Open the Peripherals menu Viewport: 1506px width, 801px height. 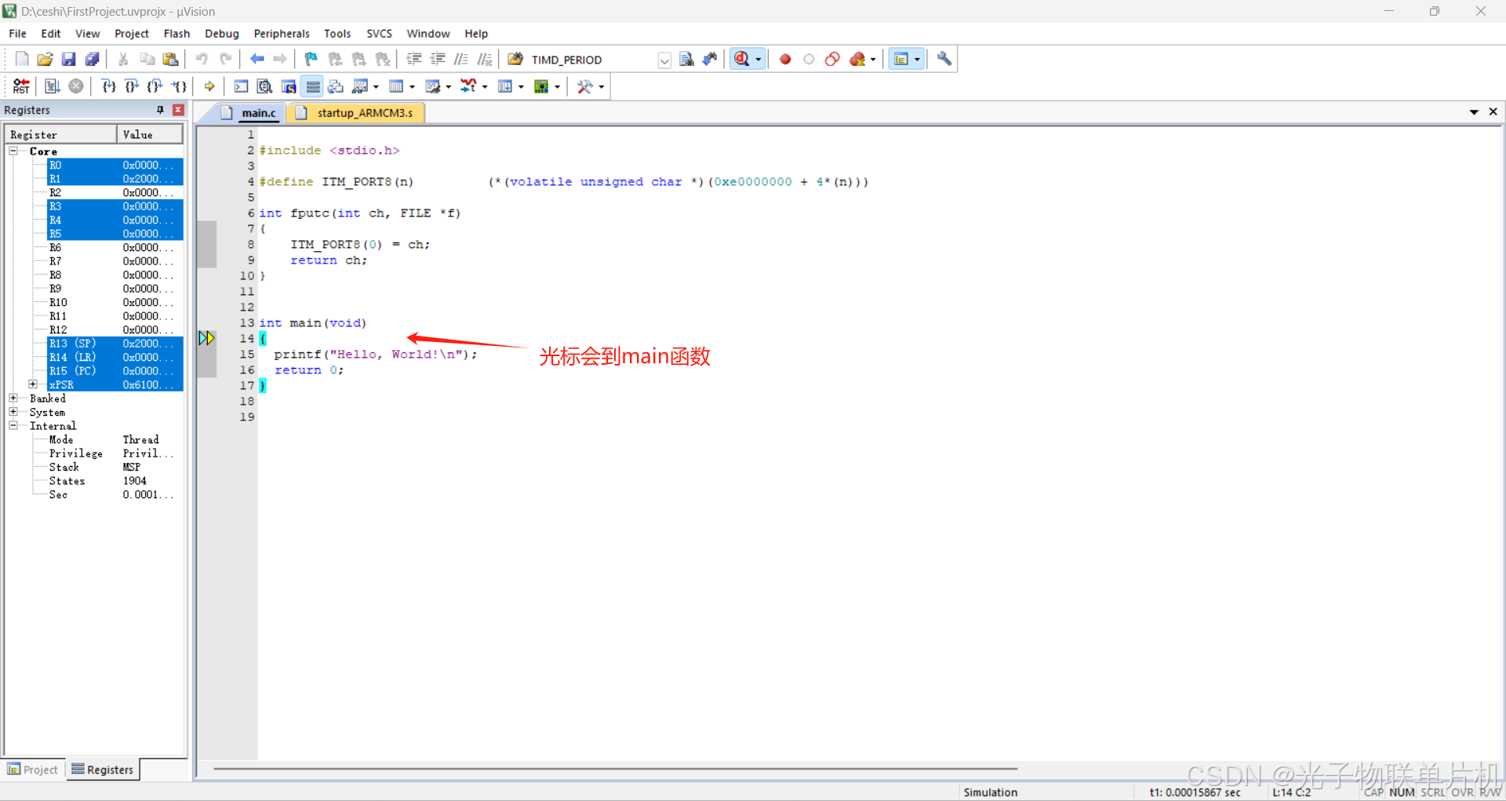click(x=282, y=34)
